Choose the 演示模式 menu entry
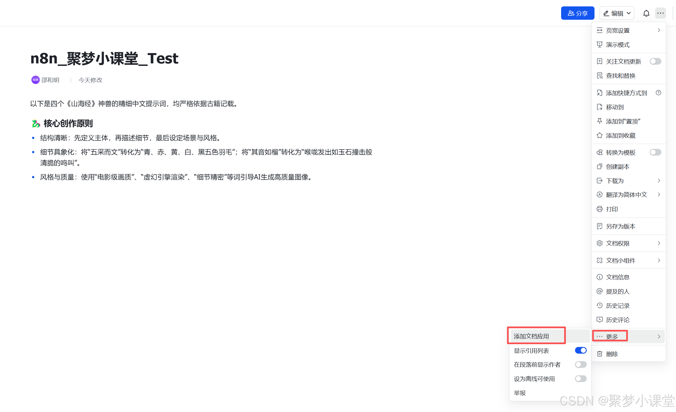This screenshot has height=412, width=676. tap(618, 45)
